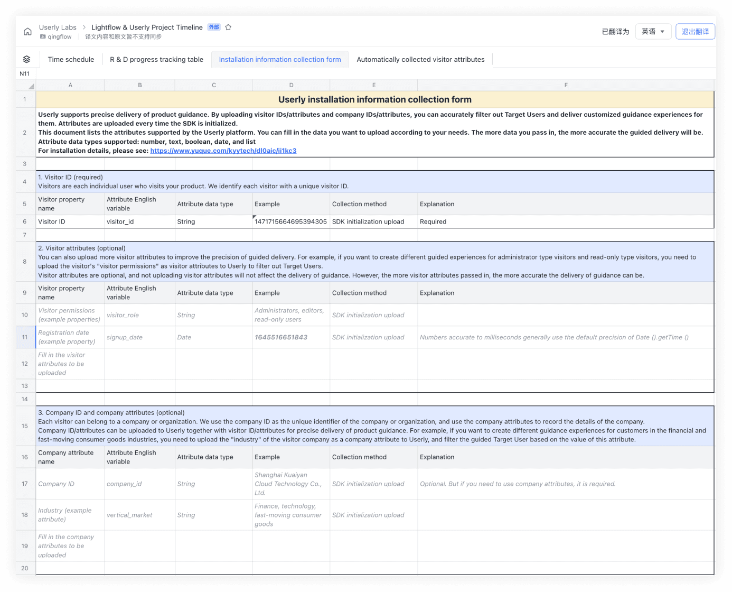Click the Numbers accurate to milliseconds explanation cell

pos(566,337)
